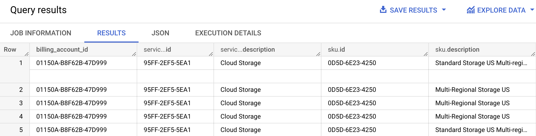Click the service id column resize handle
This screenshot has height=136, width=536.
point(211,54)
